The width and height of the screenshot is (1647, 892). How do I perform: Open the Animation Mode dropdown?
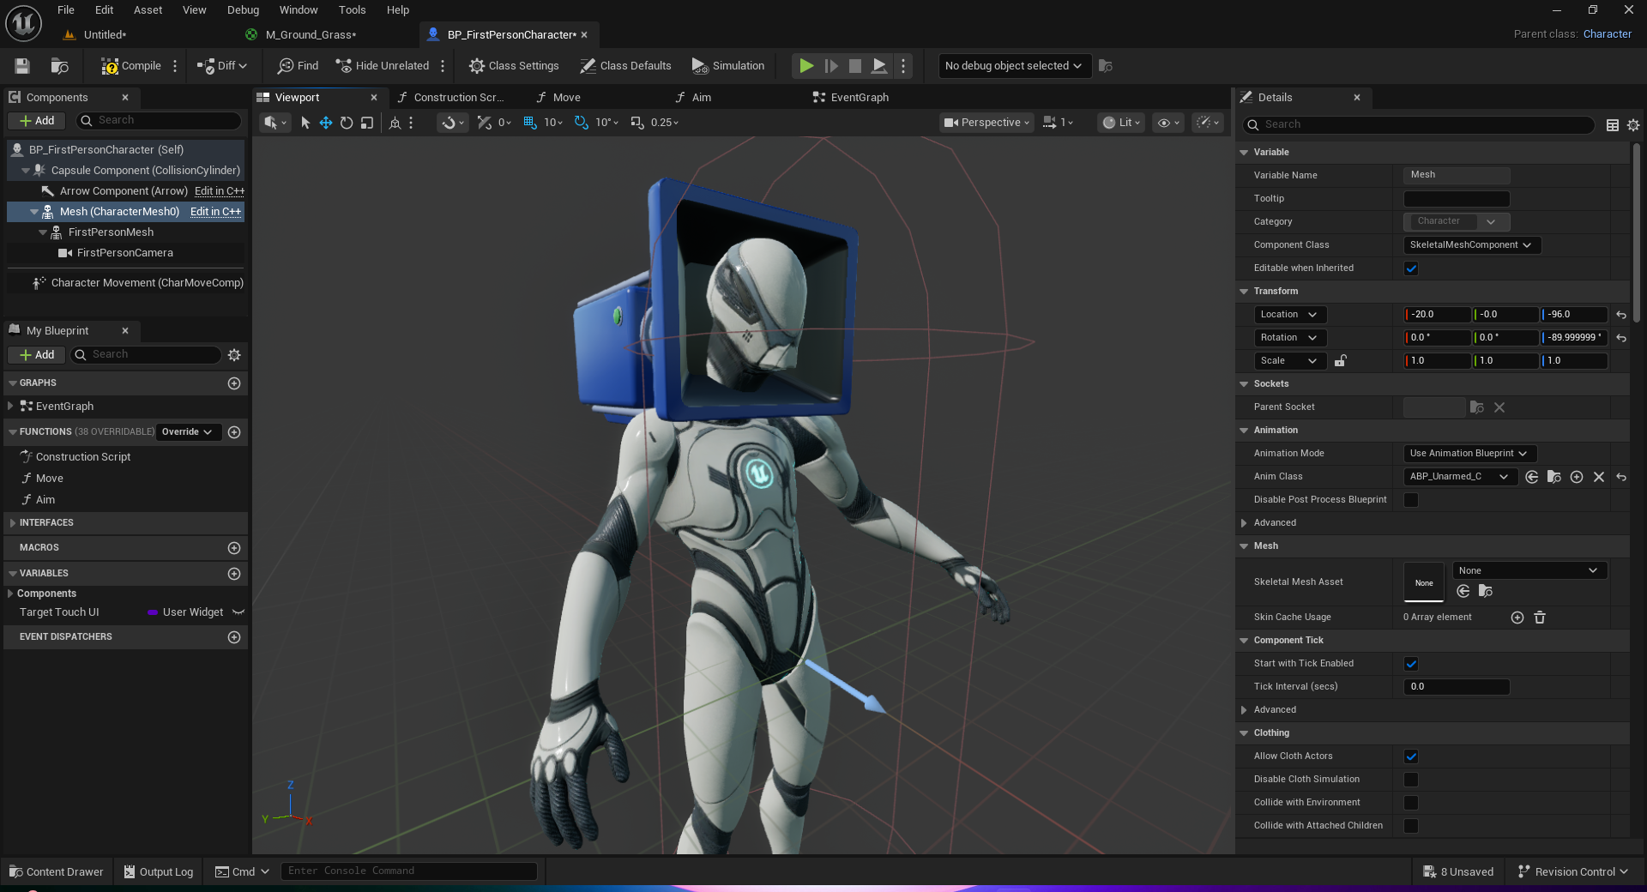[x=1469, y=454]
